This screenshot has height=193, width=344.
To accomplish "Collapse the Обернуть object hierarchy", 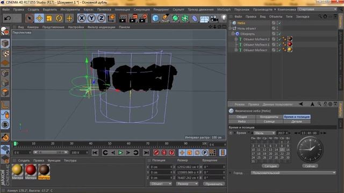I will point(233,34).
